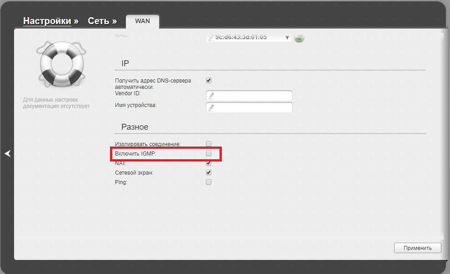Collapse the side panel with the white arrow
This screenshot has height=274, width=450.
pos(7,154)
